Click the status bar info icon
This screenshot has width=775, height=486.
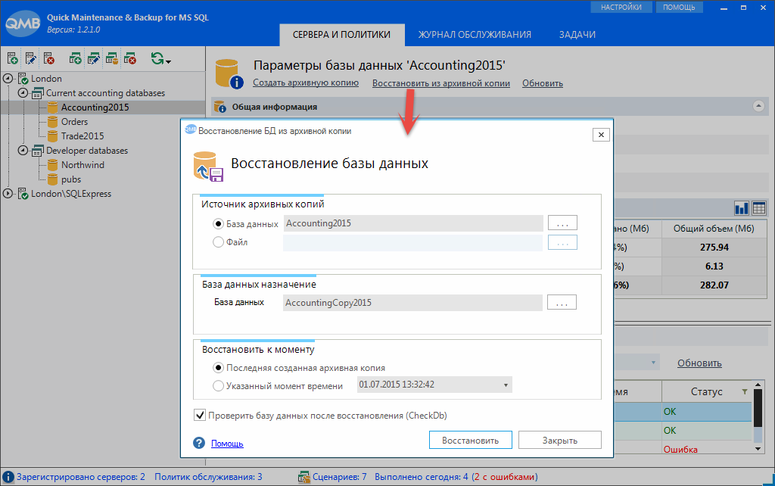pyautogui.click(x=8, y=477)
